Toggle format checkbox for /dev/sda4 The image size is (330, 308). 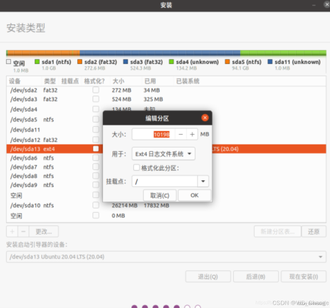pos(96,109)
